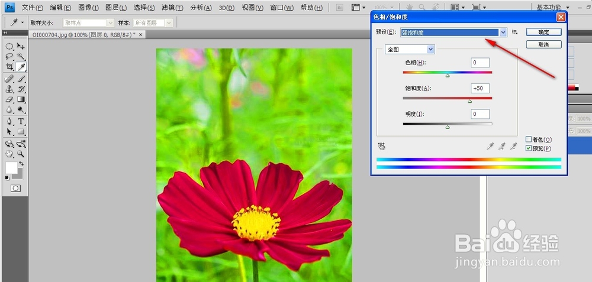The image size is (592, 282).
Task: Open the 滤镜 menu
Action: click(172, 8)
